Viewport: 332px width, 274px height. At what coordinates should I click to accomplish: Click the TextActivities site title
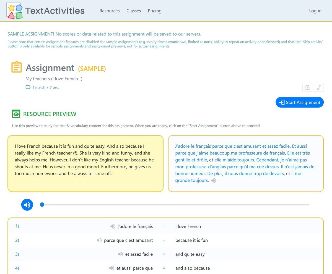[55, 11]
